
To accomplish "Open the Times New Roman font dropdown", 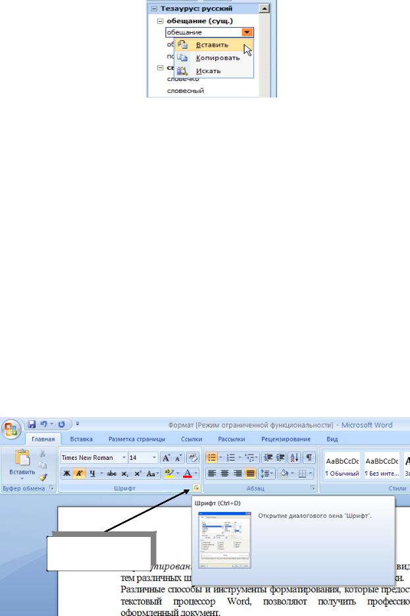I will click(124, 458).
